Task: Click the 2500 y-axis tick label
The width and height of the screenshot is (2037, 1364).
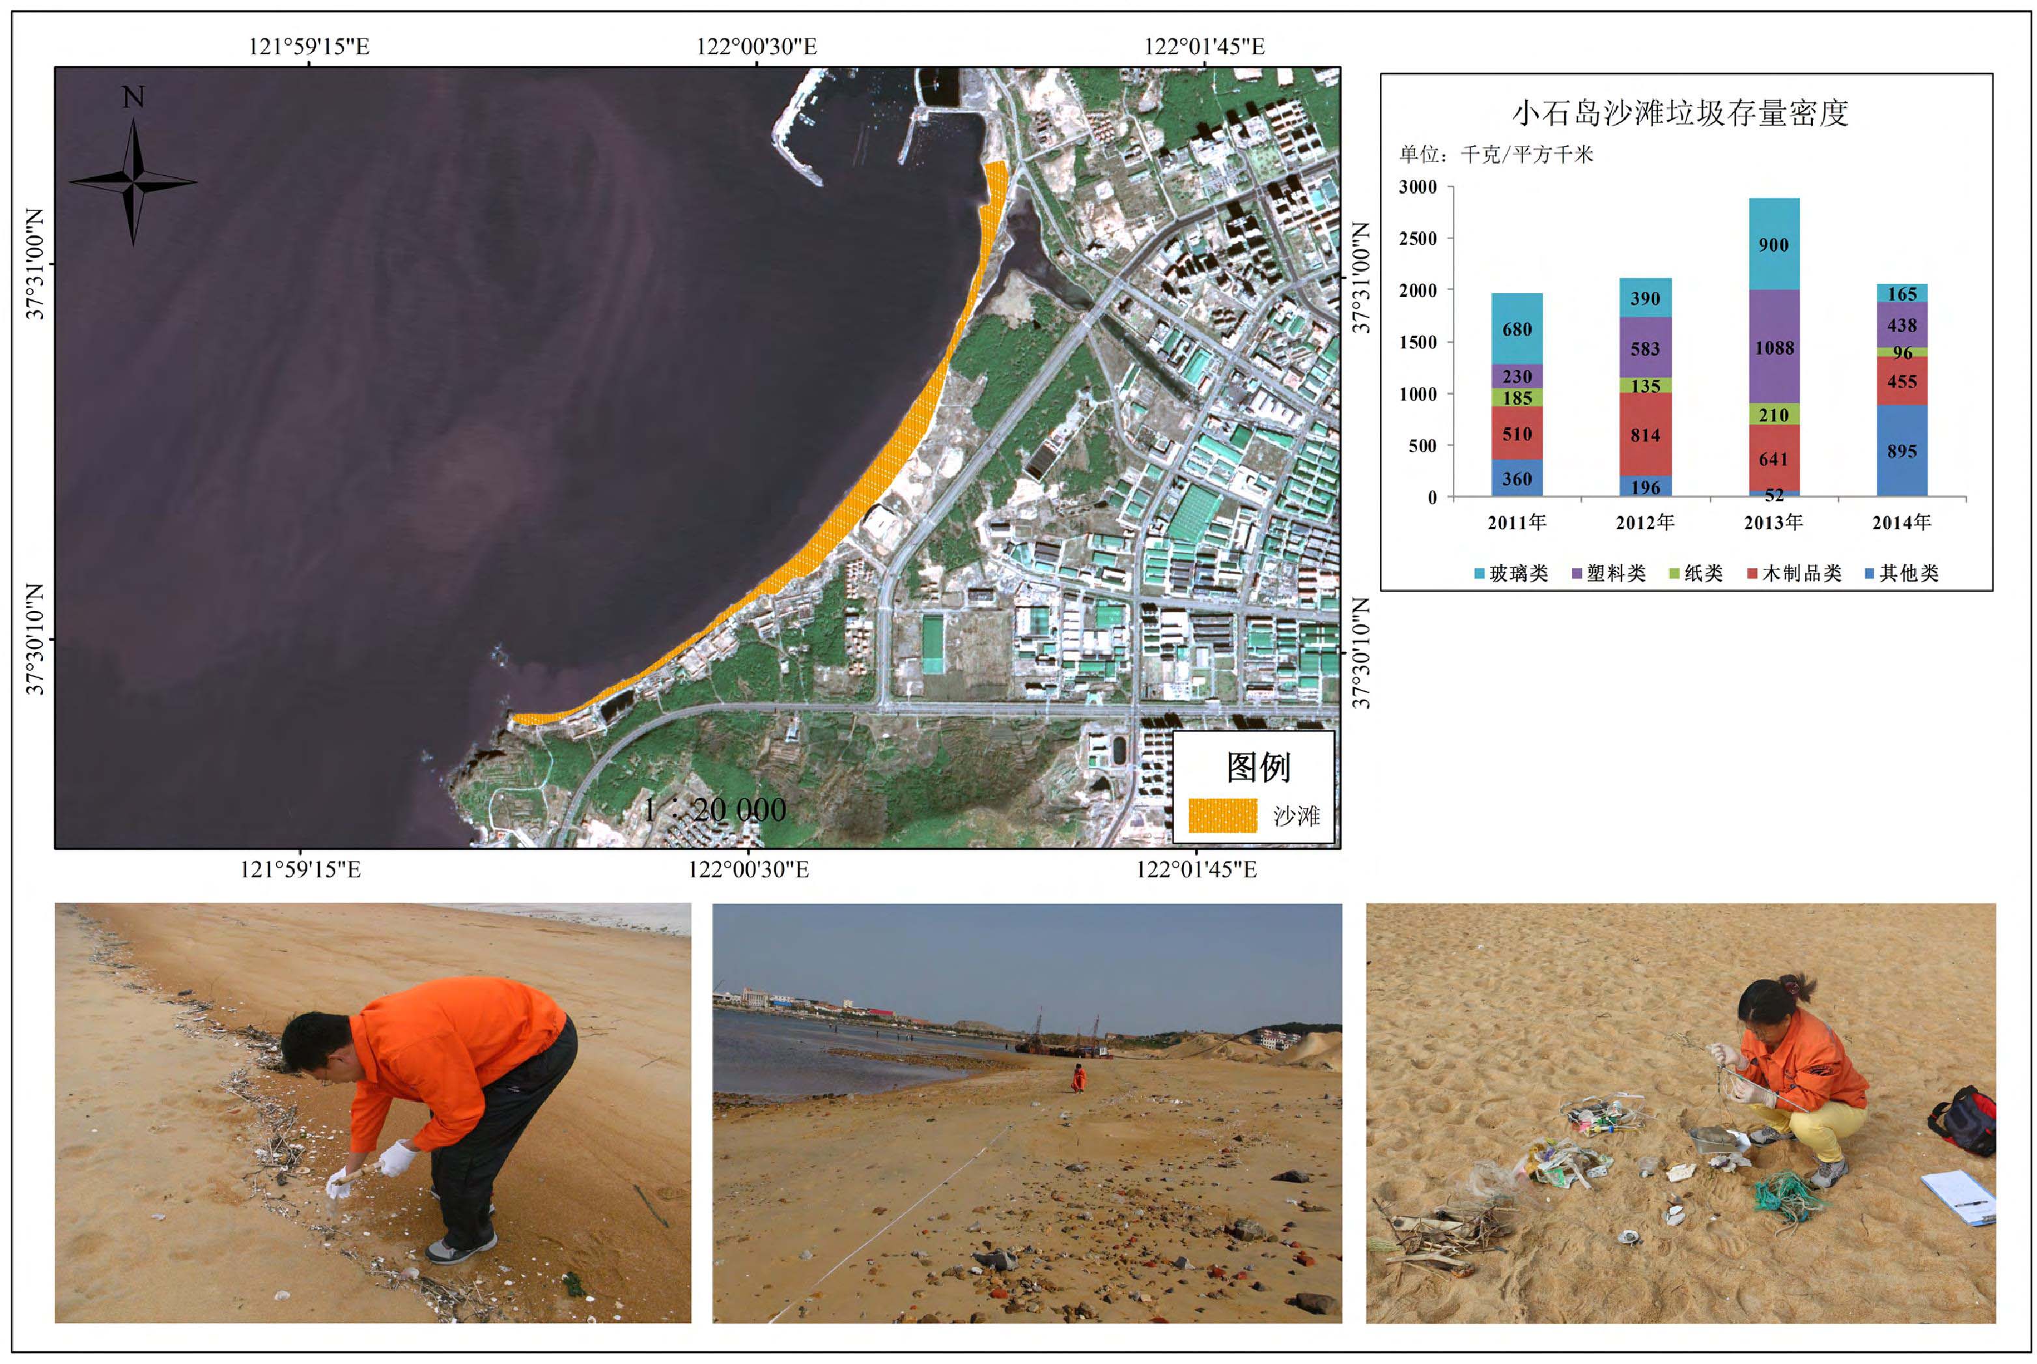Action: click(x=1418, y=238)
